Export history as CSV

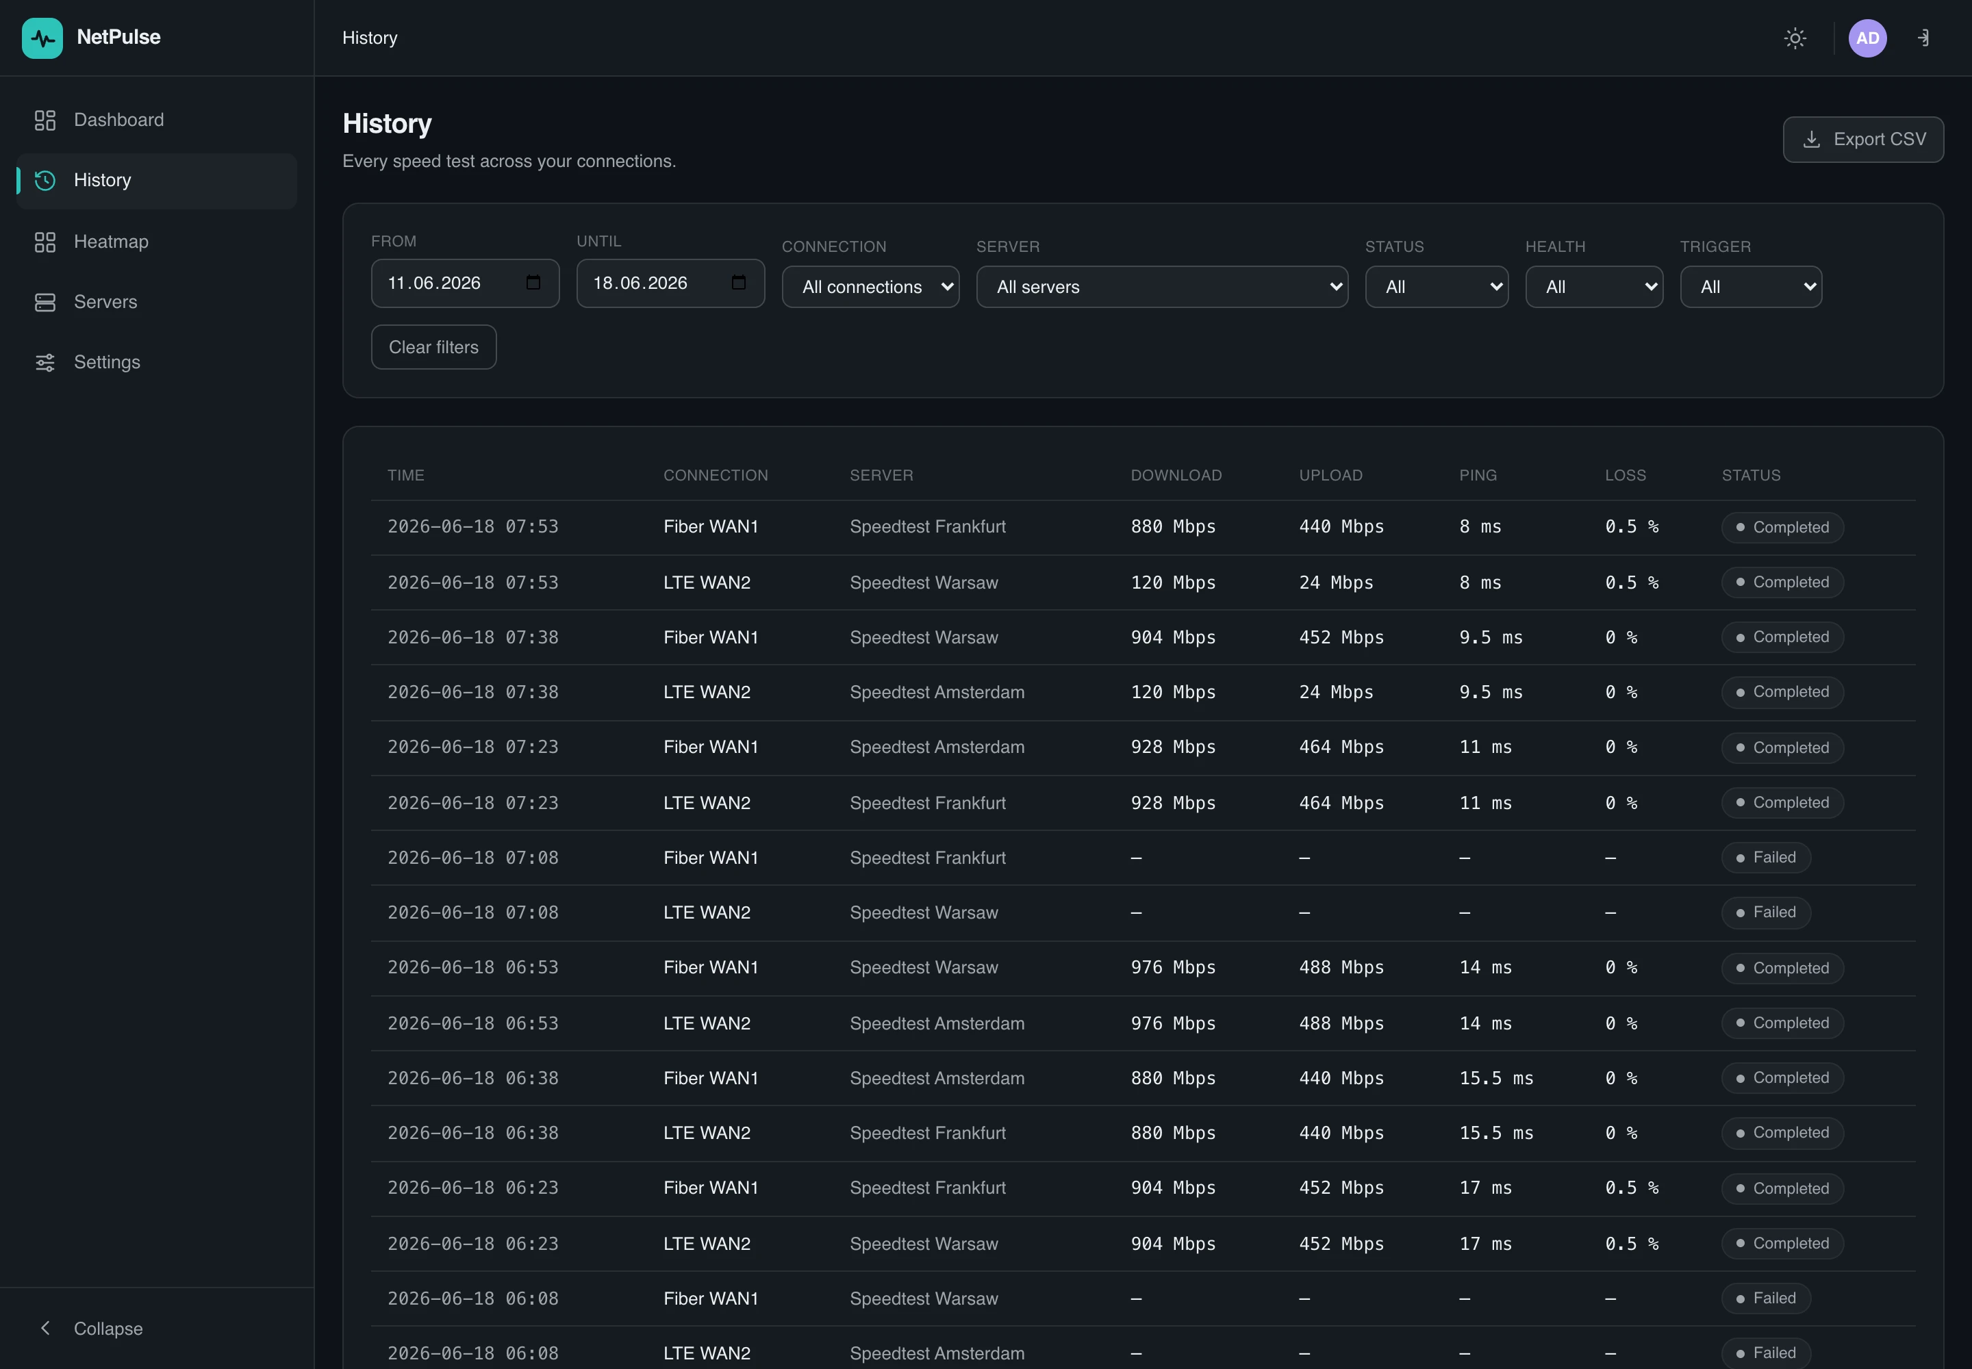tap(1863, 140)
